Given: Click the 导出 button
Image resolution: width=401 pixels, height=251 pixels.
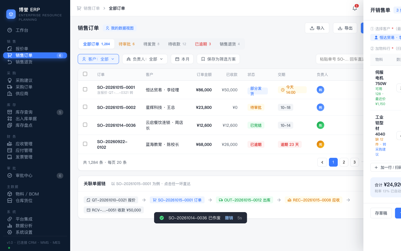Looking at the screenshot, I should 345,28.
